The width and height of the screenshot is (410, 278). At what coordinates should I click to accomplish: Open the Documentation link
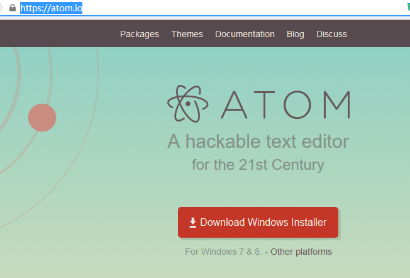(245, 34)
